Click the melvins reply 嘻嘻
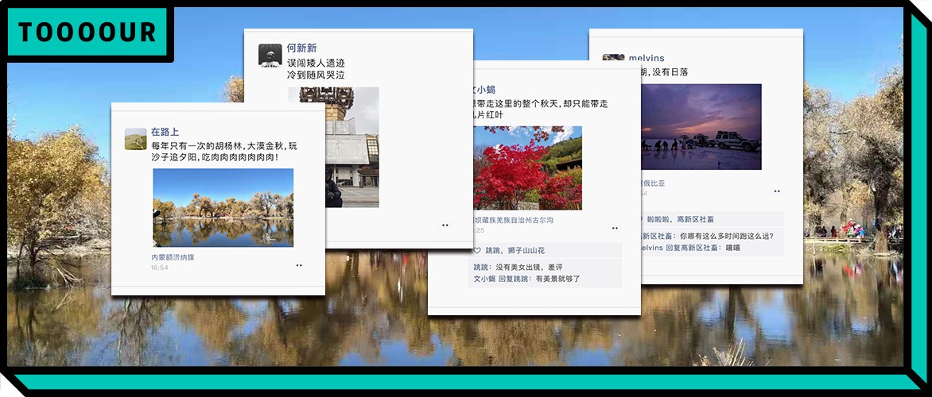The height and width of the screenshot is (397, 932). (x=732, y=248)
